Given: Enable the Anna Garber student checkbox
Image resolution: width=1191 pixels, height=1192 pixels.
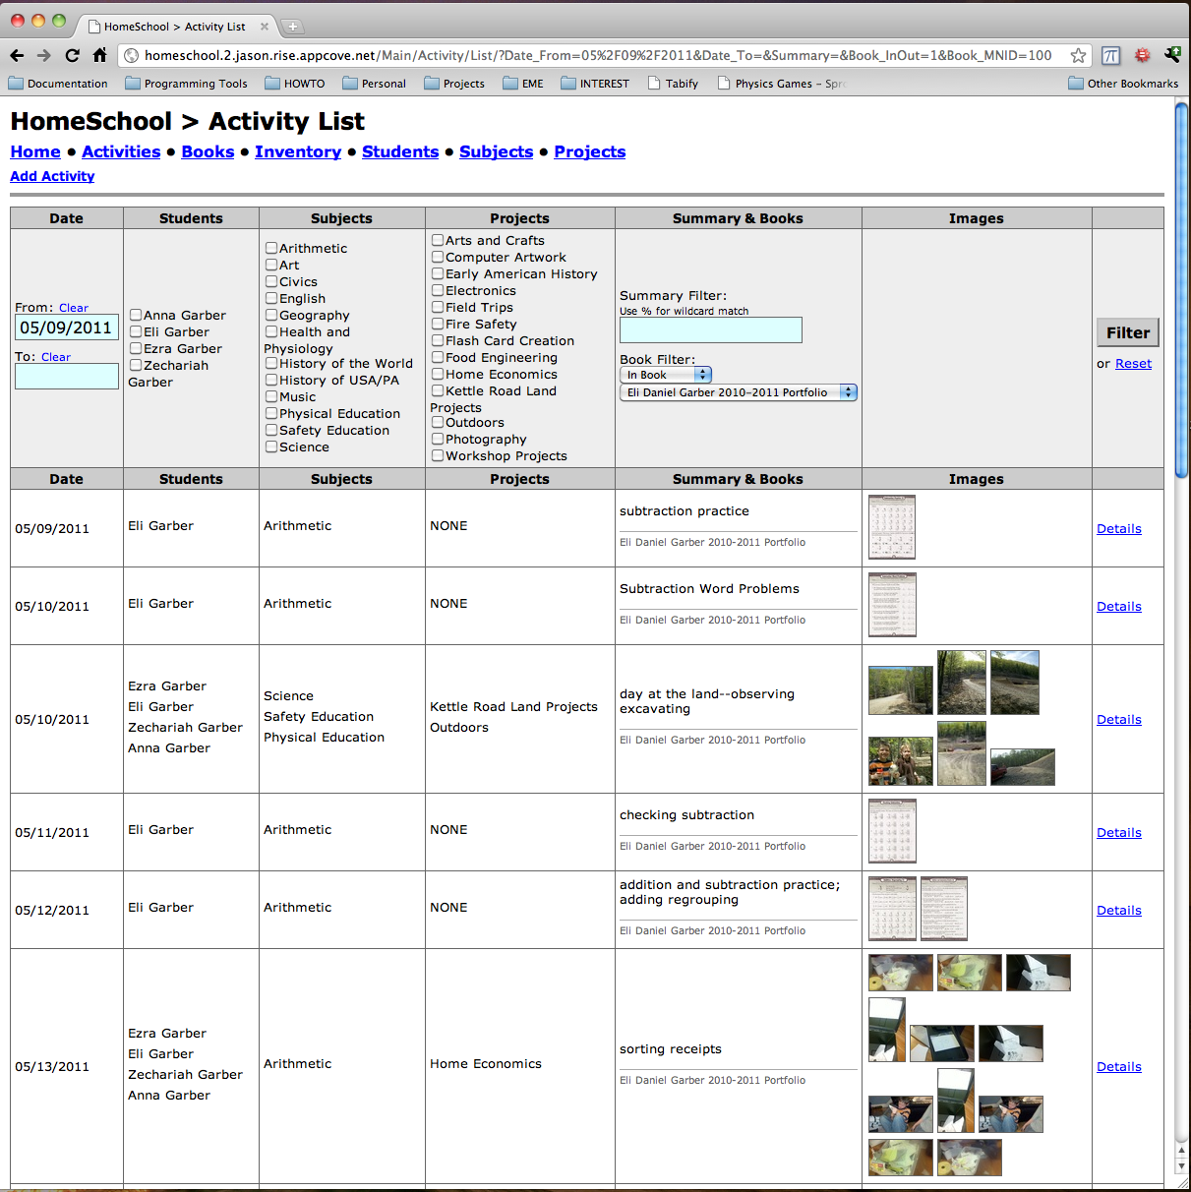Looking at the screenshot, I should click(136, 316).
